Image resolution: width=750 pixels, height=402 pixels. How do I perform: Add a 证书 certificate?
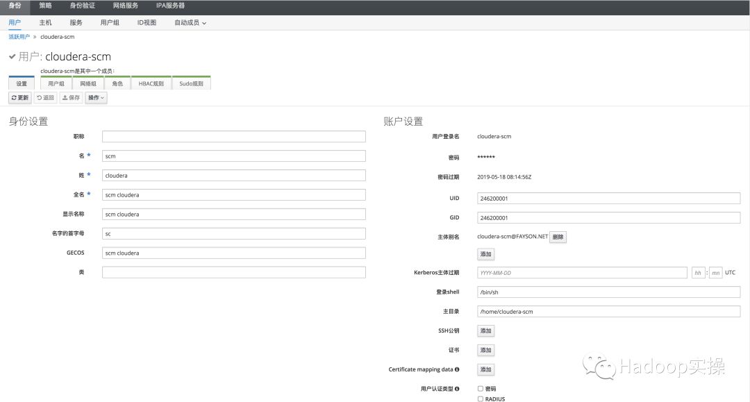click(x=485, y=351)
